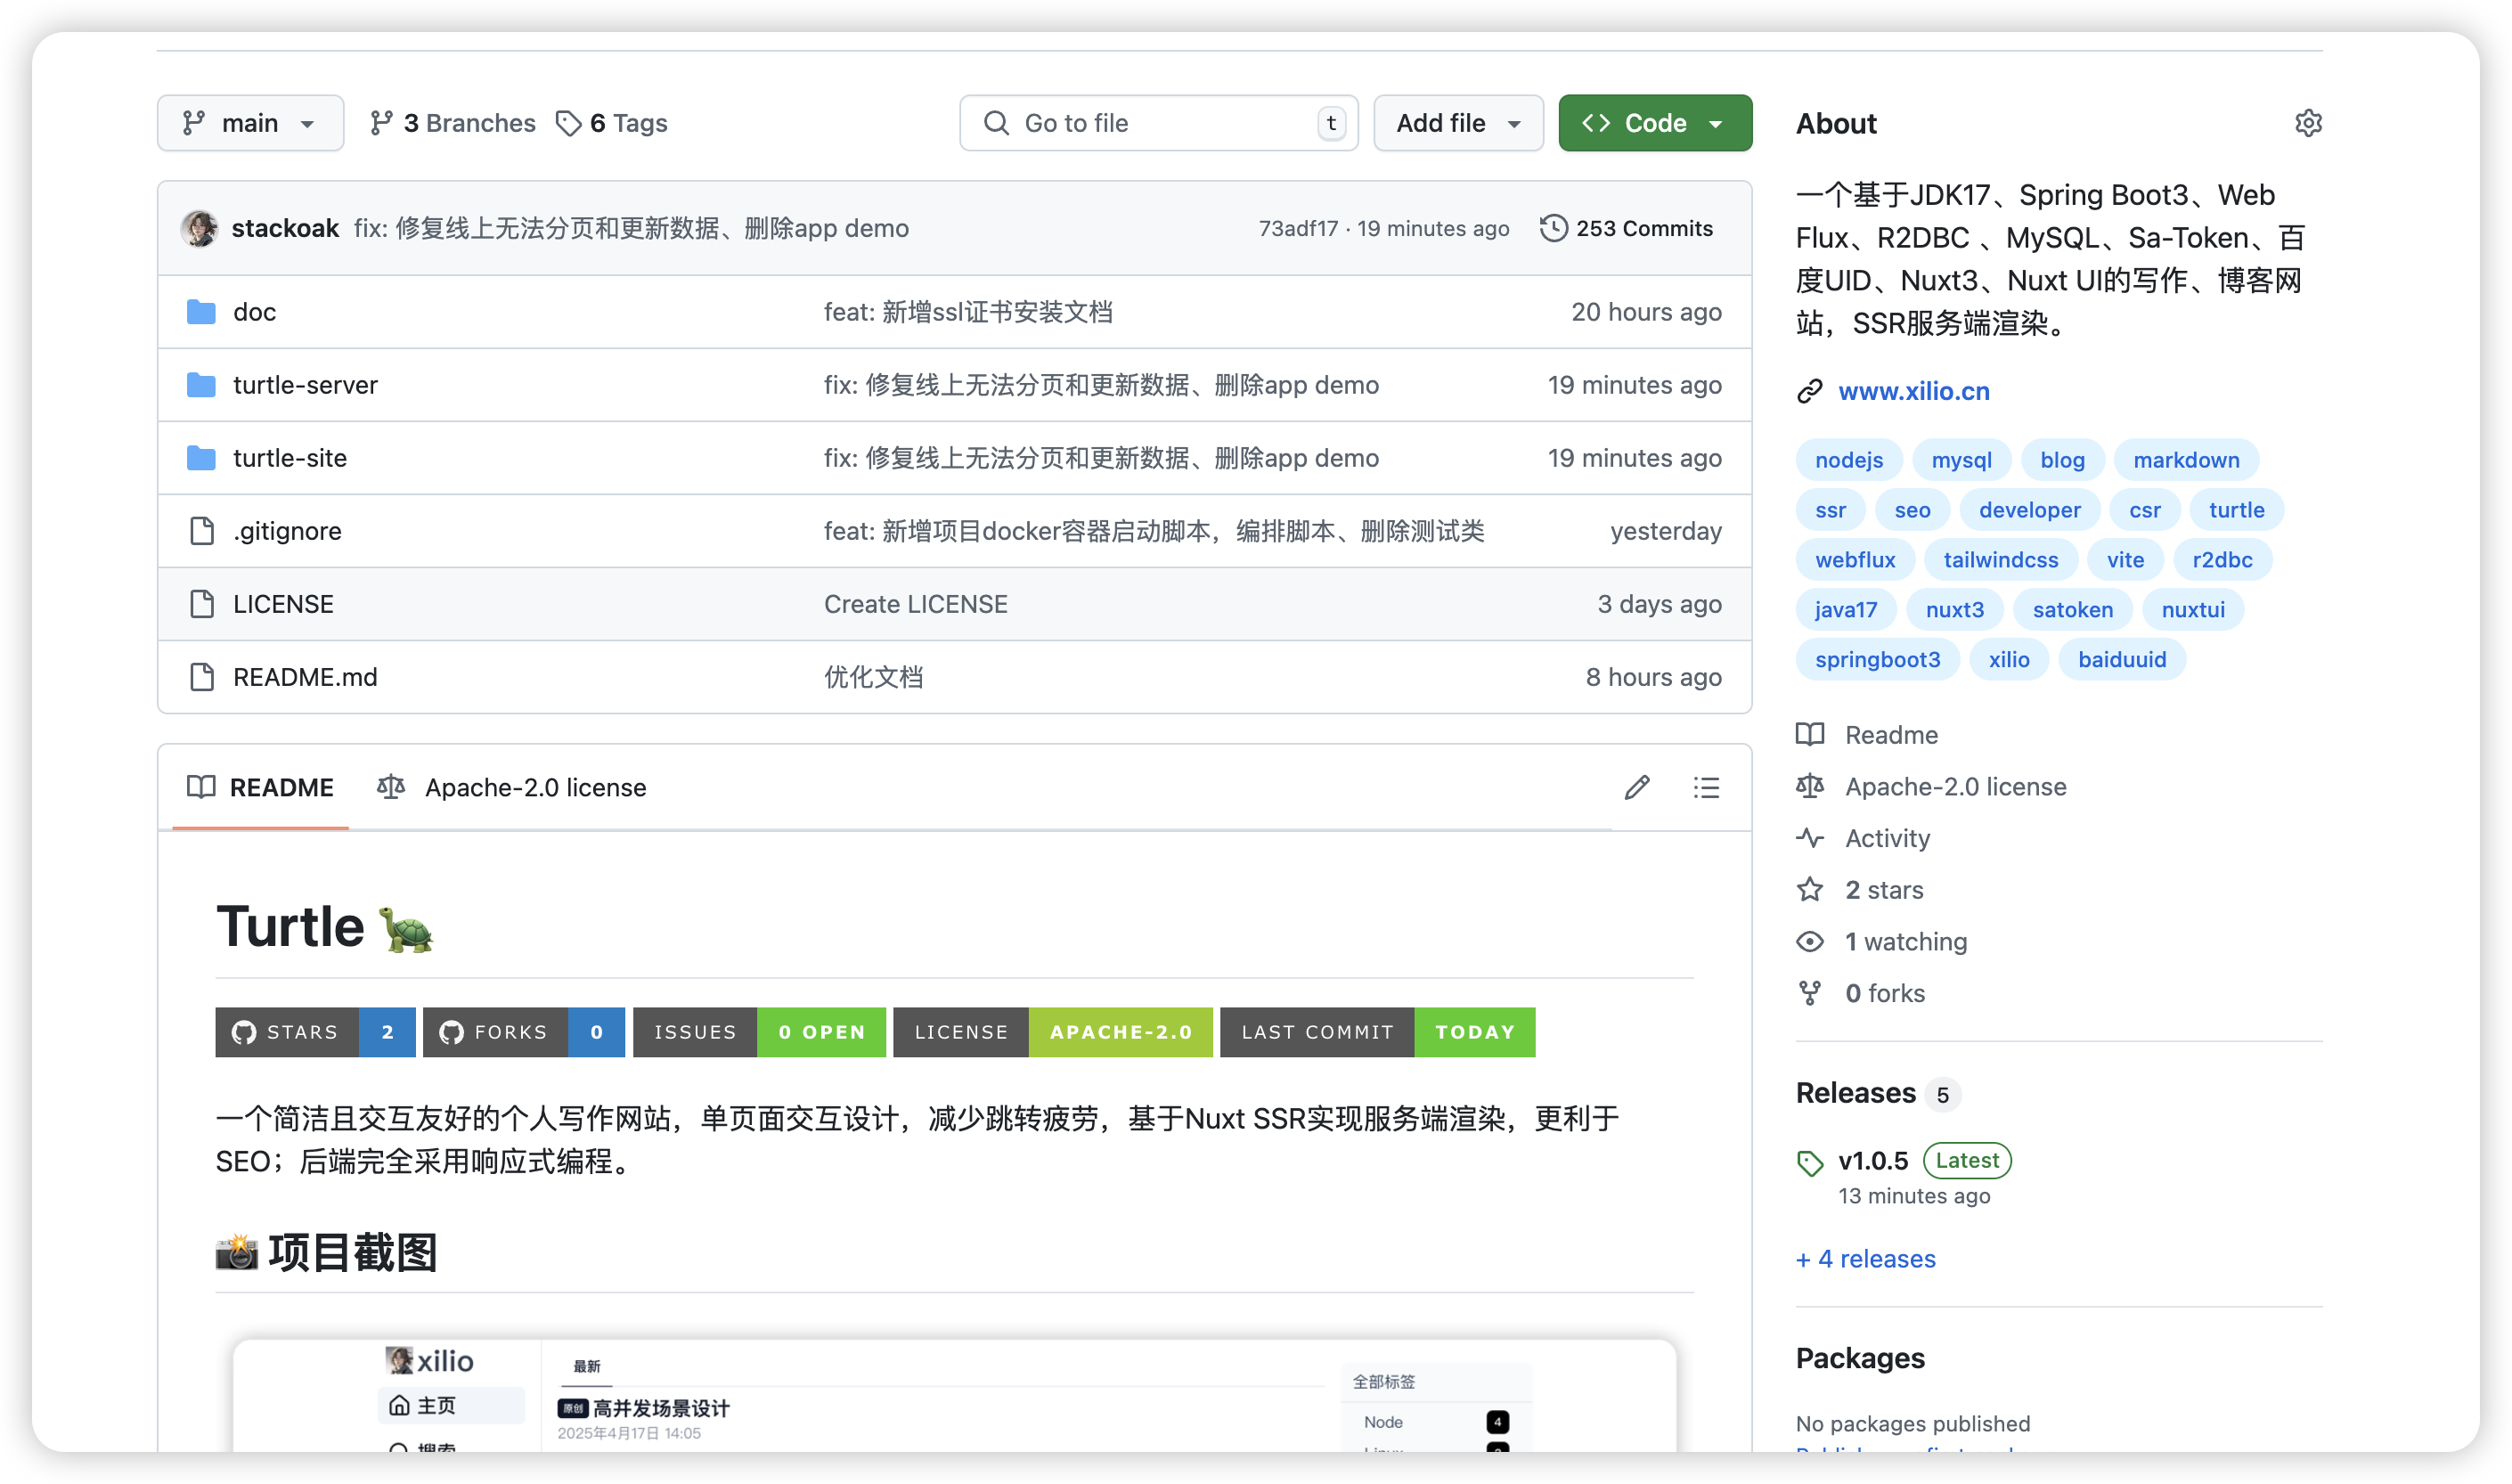The width and height of the screenshot is (2512, 1484).
Task: Click stackoak's avatar image
Action: (200, 228)
